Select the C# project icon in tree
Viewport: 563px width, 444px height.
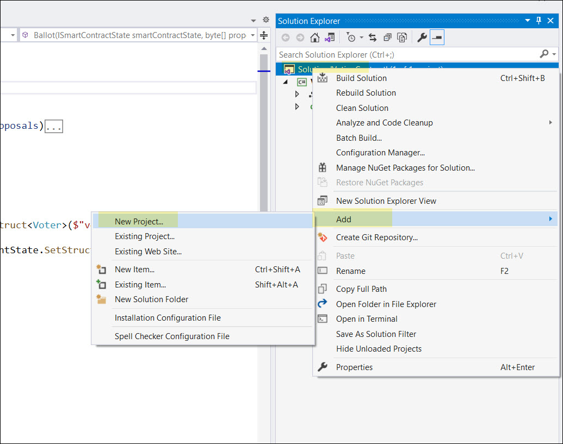(302, 82)
